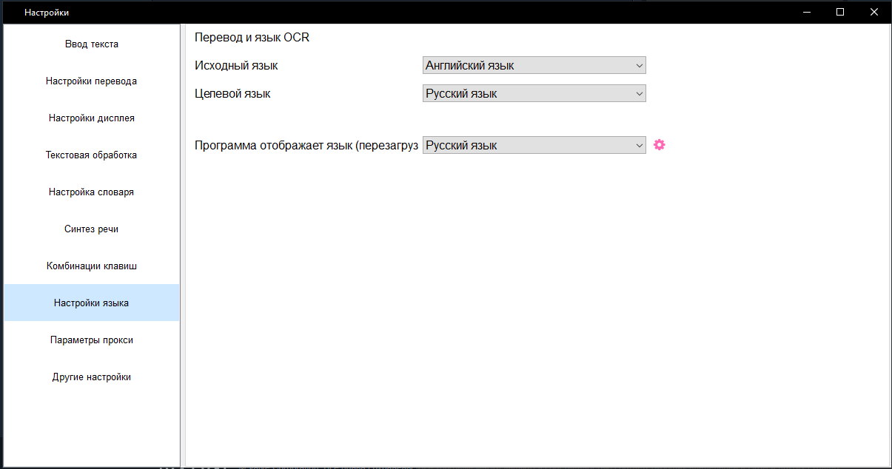Image resolution: width=892 pixels, height=469 pixels.
Task: Click the pink gear icon
Action: pyautogui.click(x=660, y=145)
